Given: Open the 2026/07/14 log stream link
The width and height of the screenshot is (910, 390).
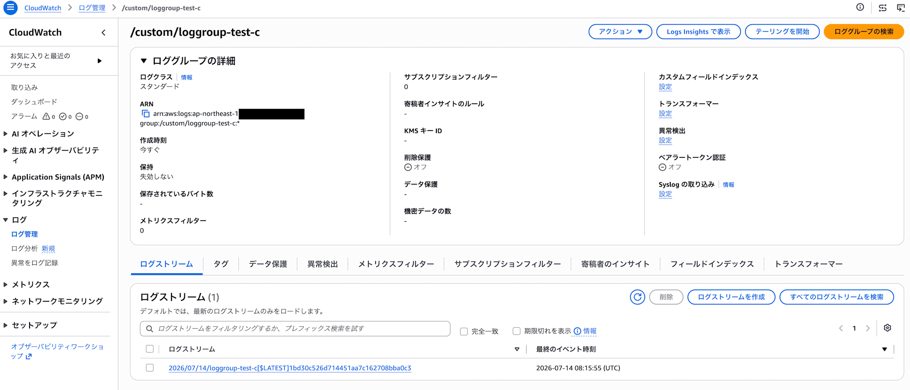Looking at the screenshot, I should (290, 368).
